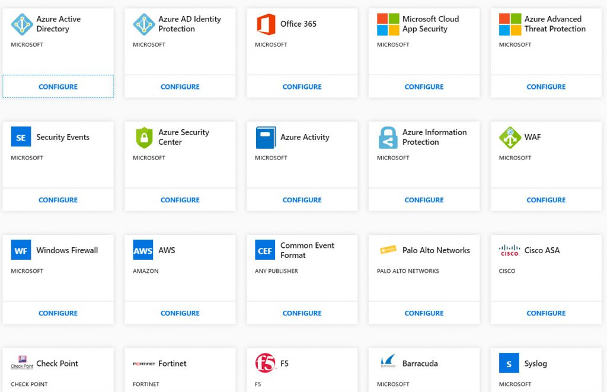Image resolution: width=607 pixels, height=392 pixels.
Task: Click the Cisco ASA logo
Action: click(x=509, y=250)
